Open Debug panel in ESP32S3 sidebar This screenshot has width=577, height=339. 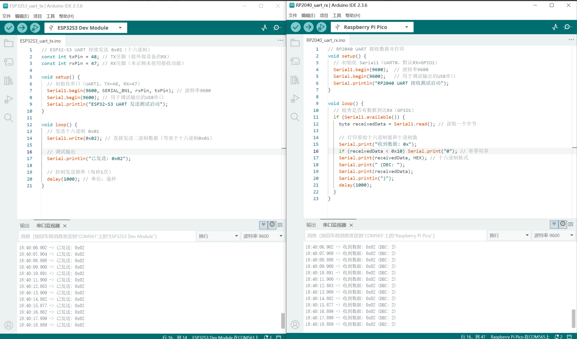coord(9,99)
